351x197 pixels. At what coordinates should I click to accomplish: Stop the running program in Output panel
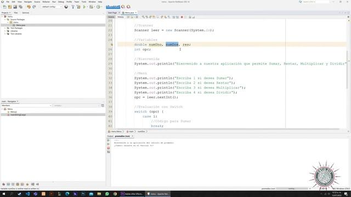[x=109, y=148]
